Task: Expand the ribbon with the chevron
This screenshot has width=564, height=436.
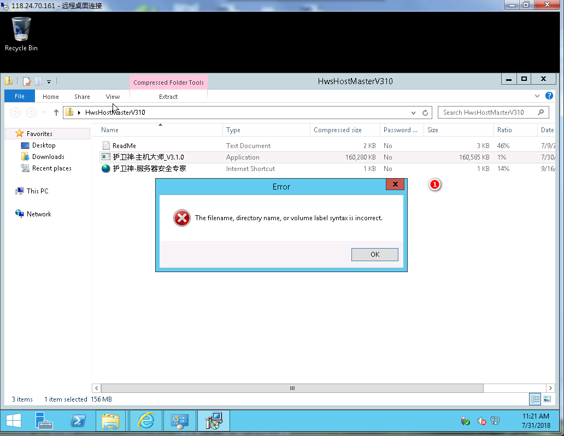Action: 537,96
